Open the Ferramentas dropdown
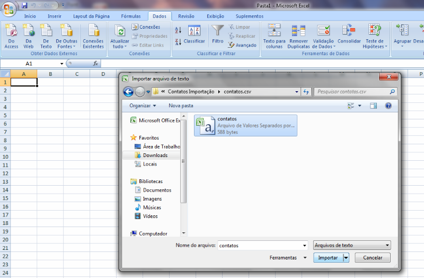Image resolution: width=424 pixels, height=278 pixels. tap(288, 258)
